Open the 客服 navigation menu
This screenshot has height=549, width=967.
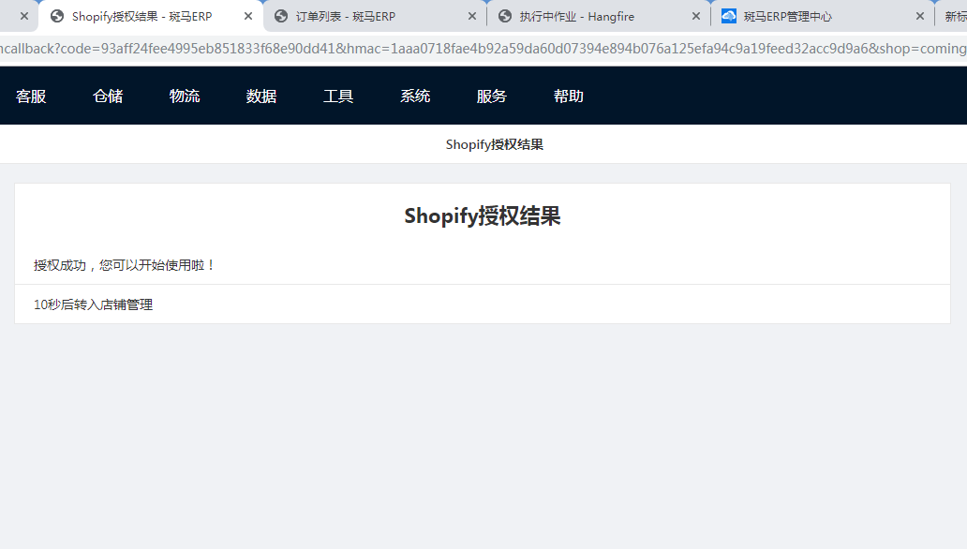[x=31, y=96]
